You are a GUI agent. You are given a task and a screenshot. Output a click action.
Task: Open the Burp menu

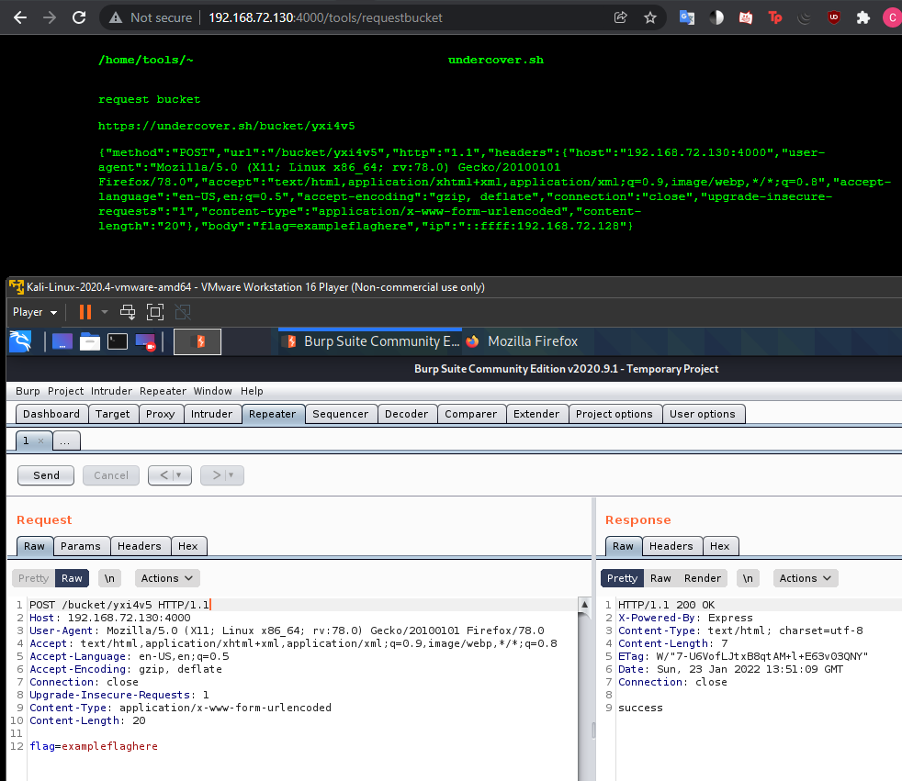click(28, 391)
